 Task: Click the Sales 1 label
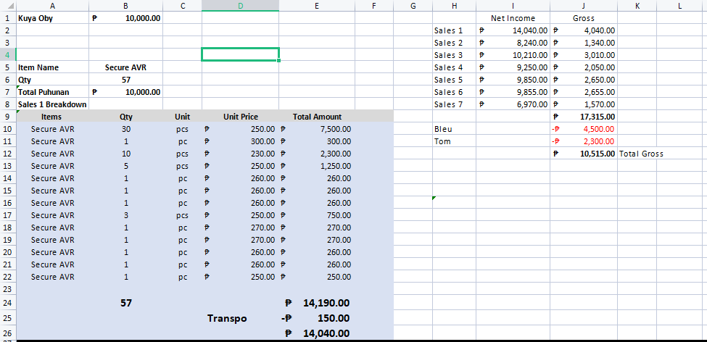coord(454,30)
